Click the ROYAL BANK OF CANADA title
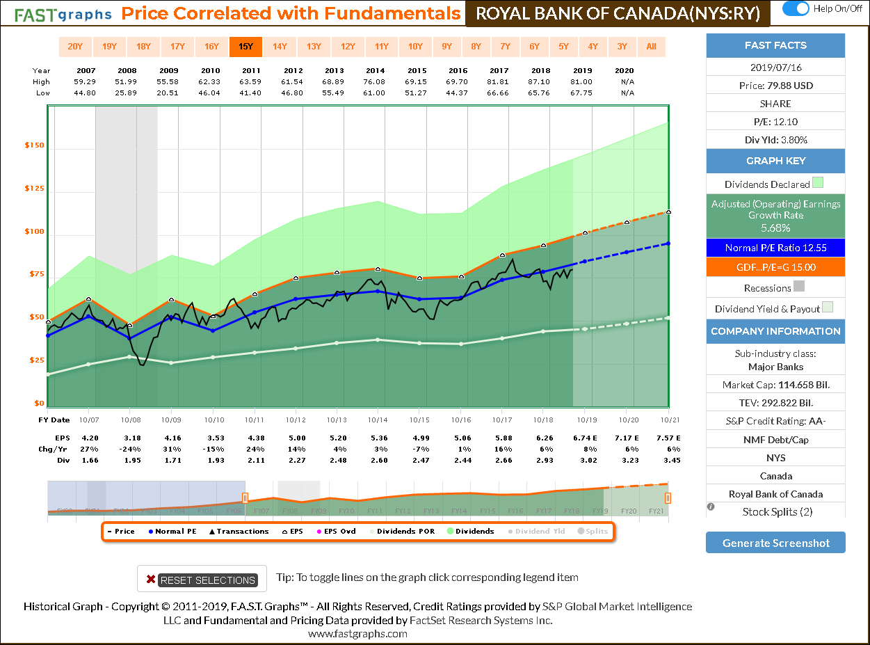 click(618, 14)
